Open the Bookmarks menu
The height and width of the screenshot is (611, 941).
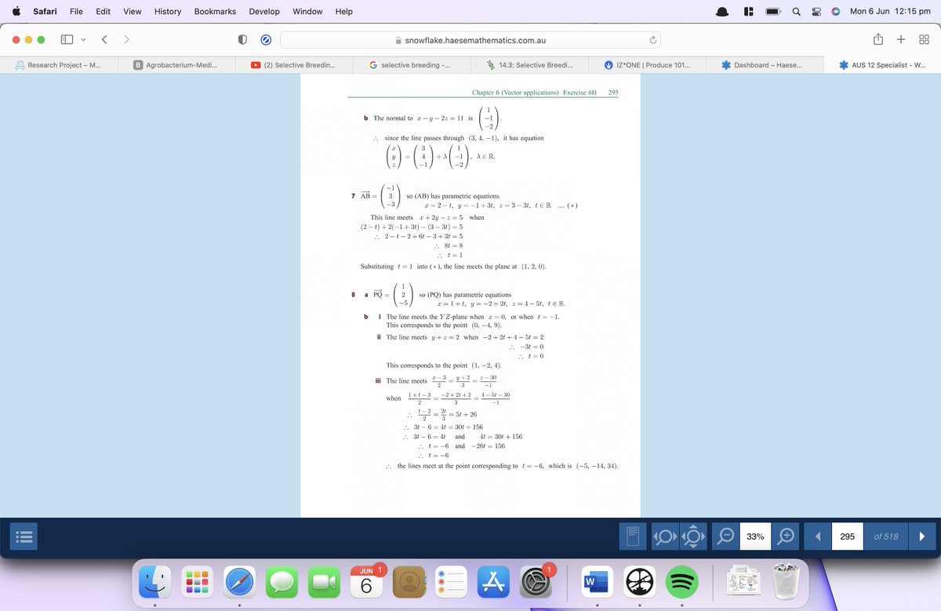(x=215, y=12)
